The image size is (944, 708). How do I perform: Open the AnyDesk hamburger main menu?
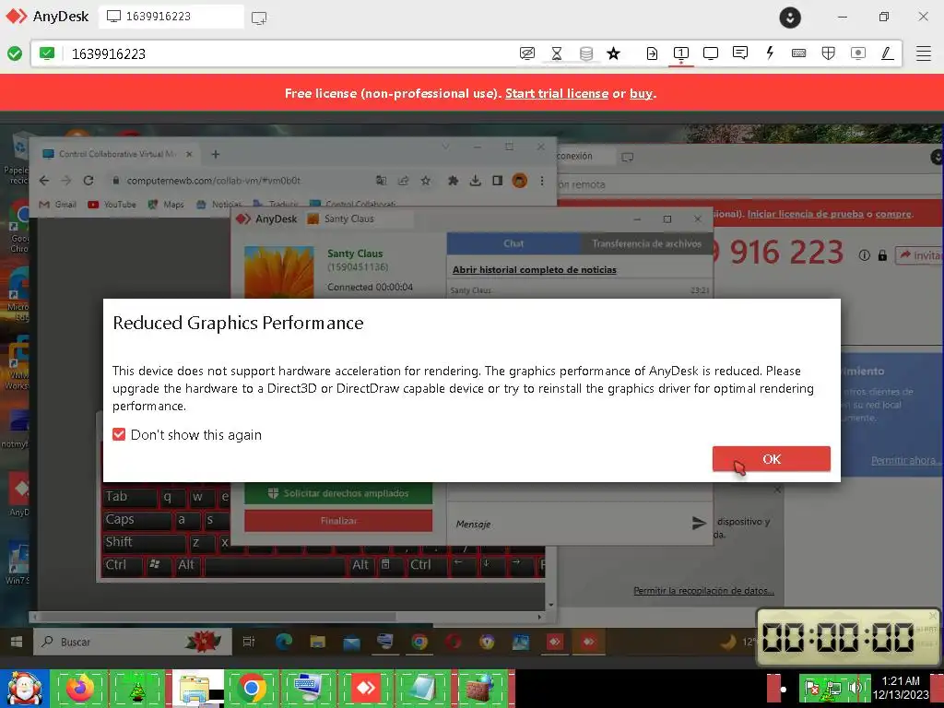click(924, 53)
